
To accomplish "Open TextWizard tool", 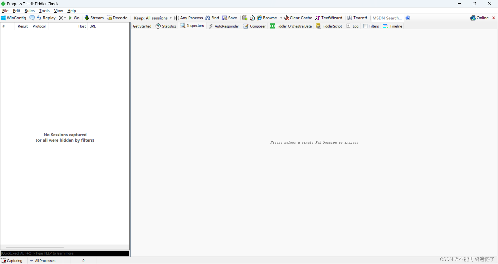I will click(x=329, y=18).
